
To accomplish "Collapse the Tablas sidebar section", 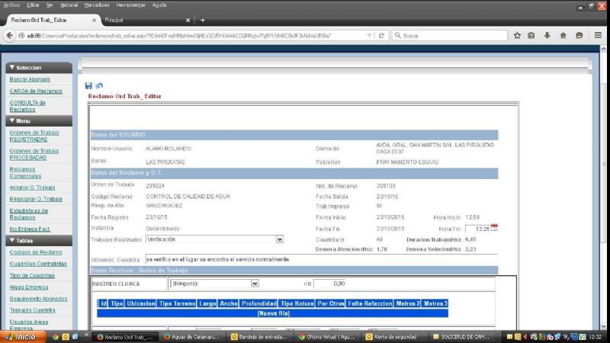I will pyautogui.click(x=38, y=241).
